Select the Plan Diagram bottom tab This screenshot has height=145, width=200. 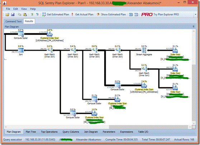click(x=14, y=132)
